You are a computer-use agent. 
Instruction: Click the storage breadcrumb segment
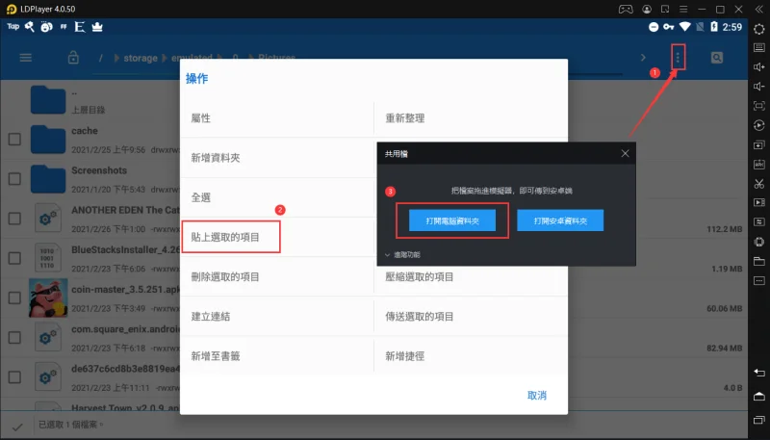(141, 58)
